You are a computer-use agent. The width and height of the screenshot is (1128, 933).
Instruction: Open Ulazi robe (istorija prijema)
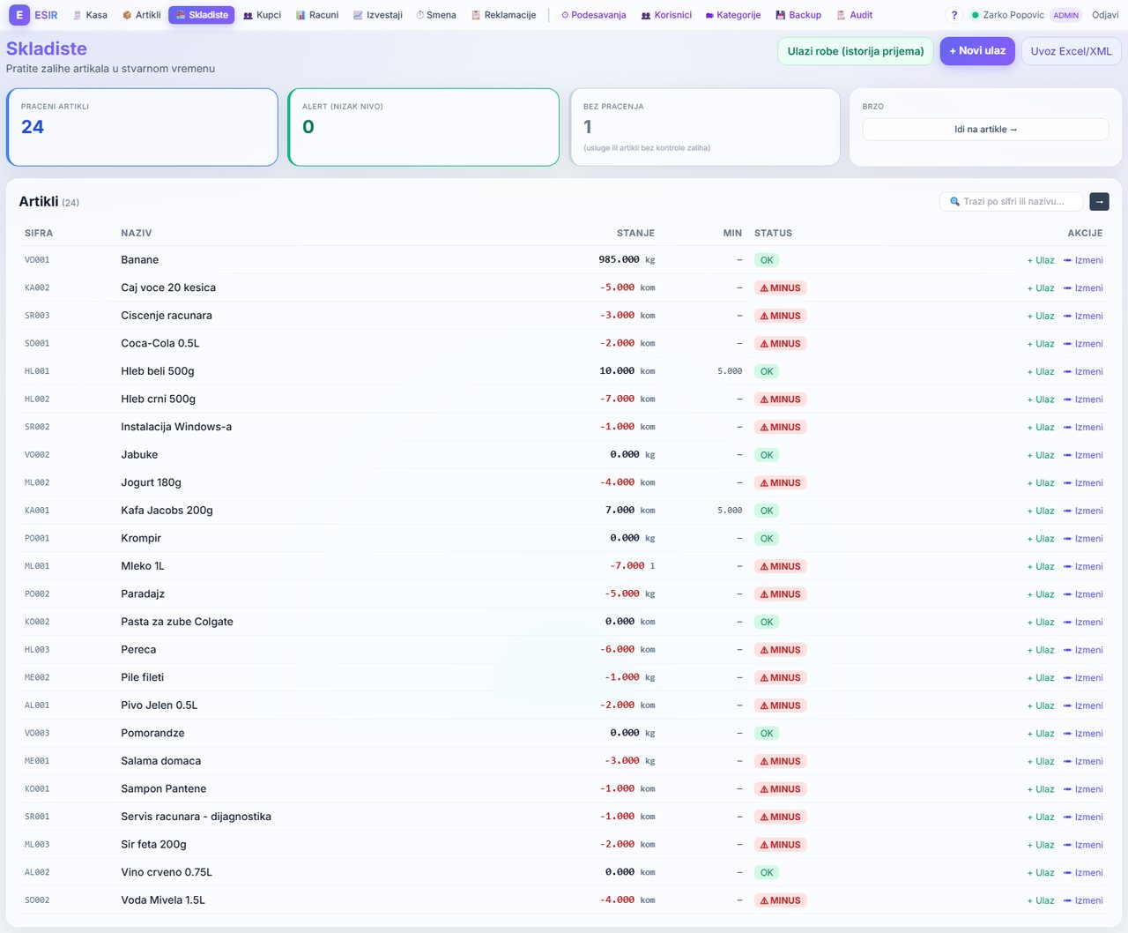pos(856,51)
